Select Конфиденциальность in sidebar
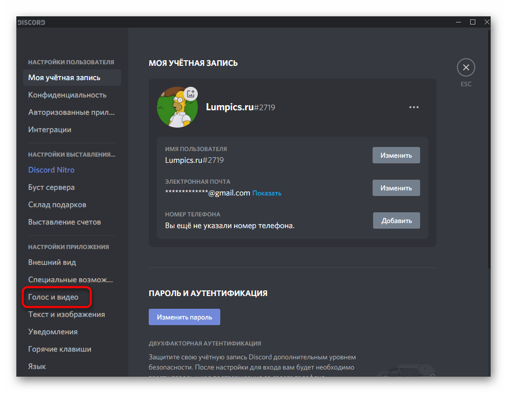Image resolution: width=507 pixels, height=393 pixels. [x=67, y=95]
